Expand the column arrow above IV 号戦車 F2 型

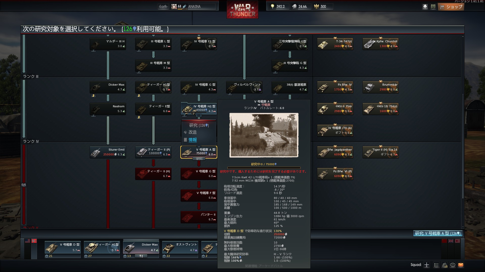coord(199,36)
